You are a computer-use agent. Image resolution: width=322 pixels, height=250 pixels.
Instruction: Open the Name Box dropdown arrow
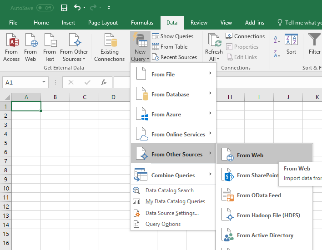(44, 82)
